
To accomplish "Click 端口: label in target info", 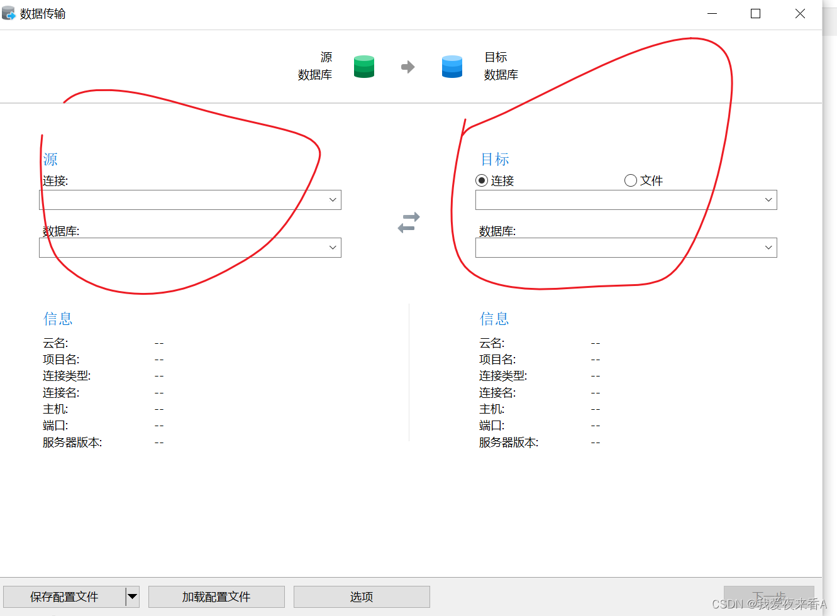I will point(492,426).
